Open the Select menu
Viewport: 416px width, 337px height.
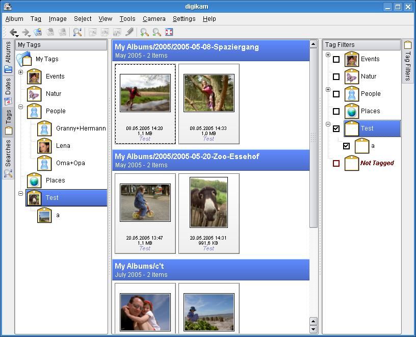83,19
